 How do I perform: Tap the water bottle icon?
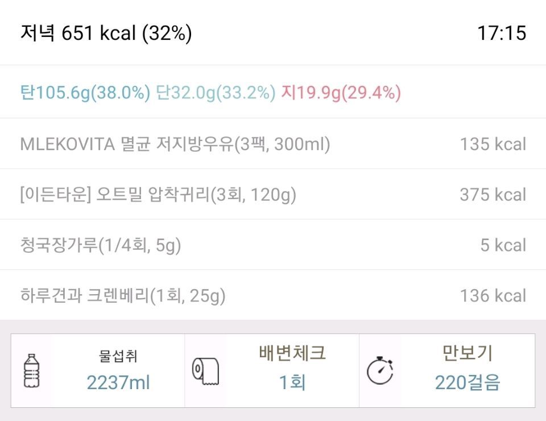point(32,370)
